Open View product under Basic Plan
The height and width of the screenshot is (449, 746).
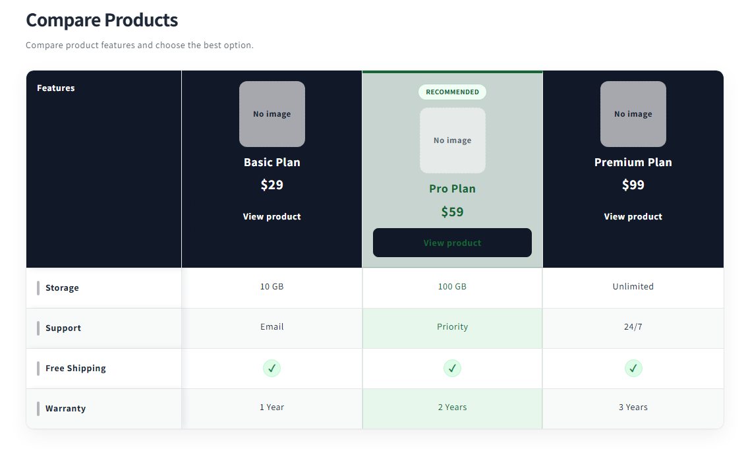(x=272, y=217)
